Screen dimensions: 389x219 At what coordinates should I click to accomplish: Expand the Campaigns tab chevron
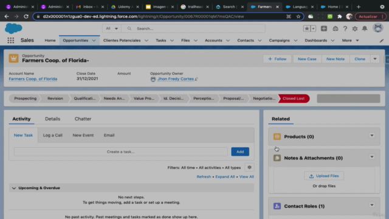click(x=295, y=41)
